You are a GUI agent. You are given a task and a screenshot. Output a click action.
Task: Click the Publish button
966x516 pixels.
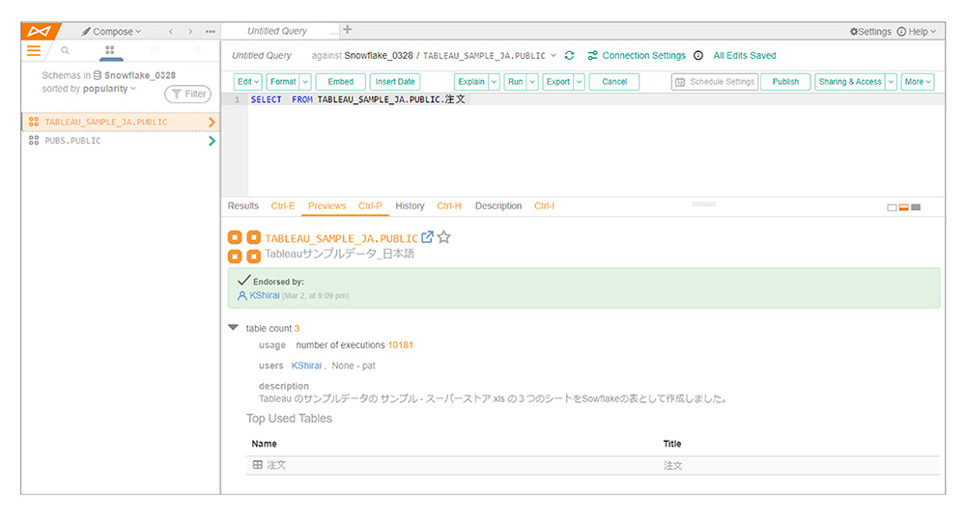pos(785,82)
